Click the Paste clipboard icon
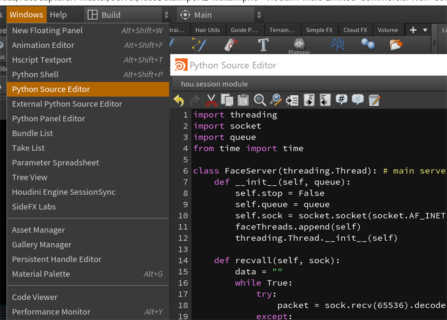The image size is (447, 320). (243, 100)
